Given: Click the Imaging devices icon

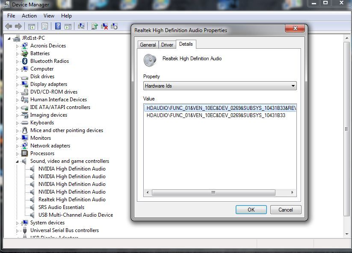Looking at the screenshot, I should (24, 115).
